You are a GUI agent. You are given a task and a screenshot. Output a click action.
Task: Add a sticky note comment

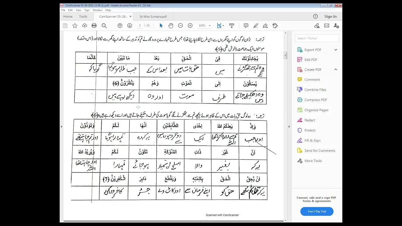coord(246,26)
